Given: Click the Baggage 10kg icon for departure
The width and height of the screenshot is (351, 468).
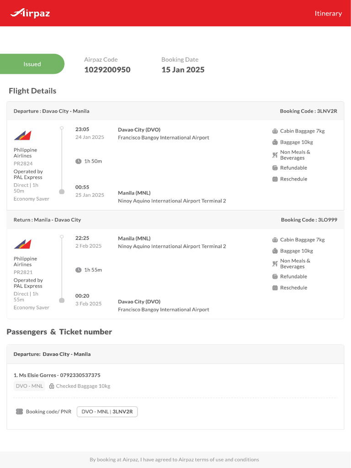Looking at the screenshot, I should click(x=275, y=142).
